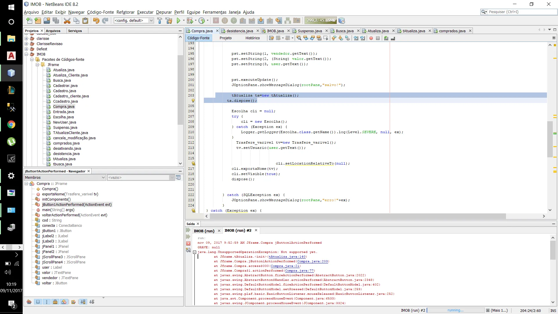Click the Run Project green arrow
The width and height of the screenshot is (558, 314).
point(178,21)
